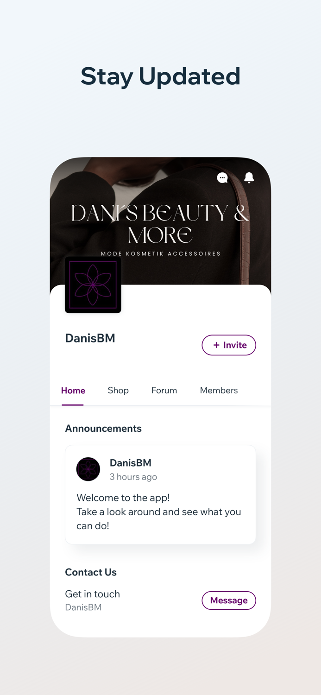The height and width of the screenshot is (695, 321).
Task: Tap the Get in touch label
Action: click(x=92, y=594)
